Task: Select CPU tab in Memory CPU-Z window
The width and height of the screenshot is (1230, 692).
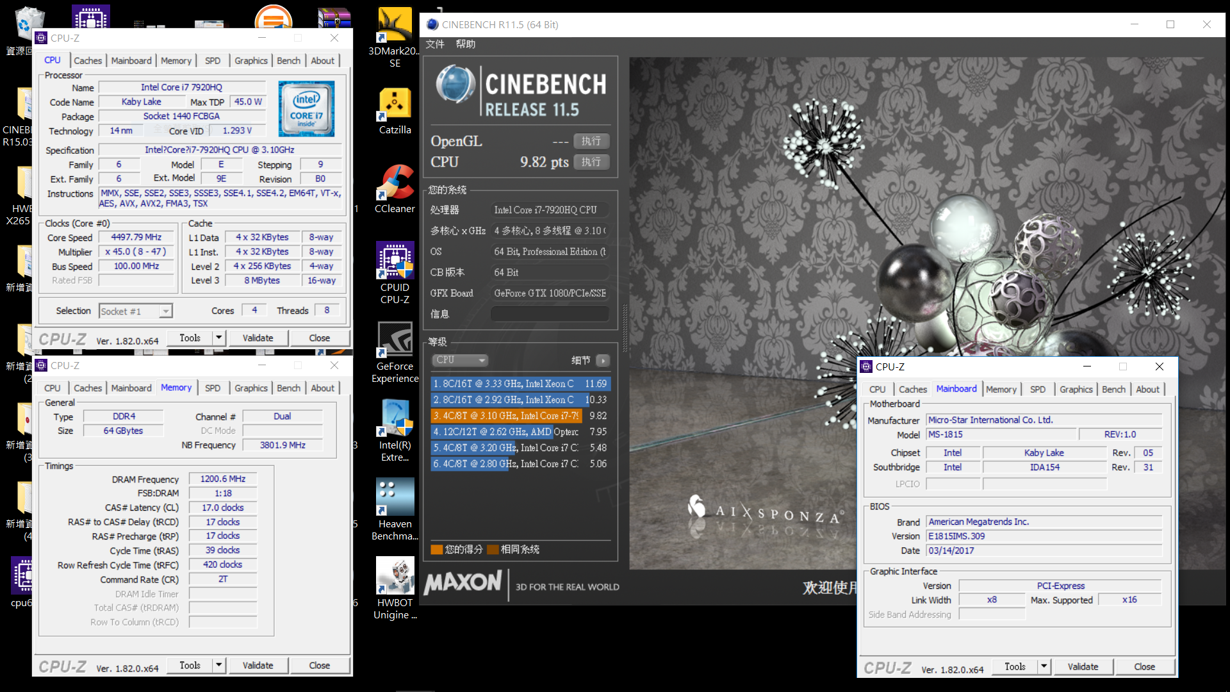Action: coord(53,388)
